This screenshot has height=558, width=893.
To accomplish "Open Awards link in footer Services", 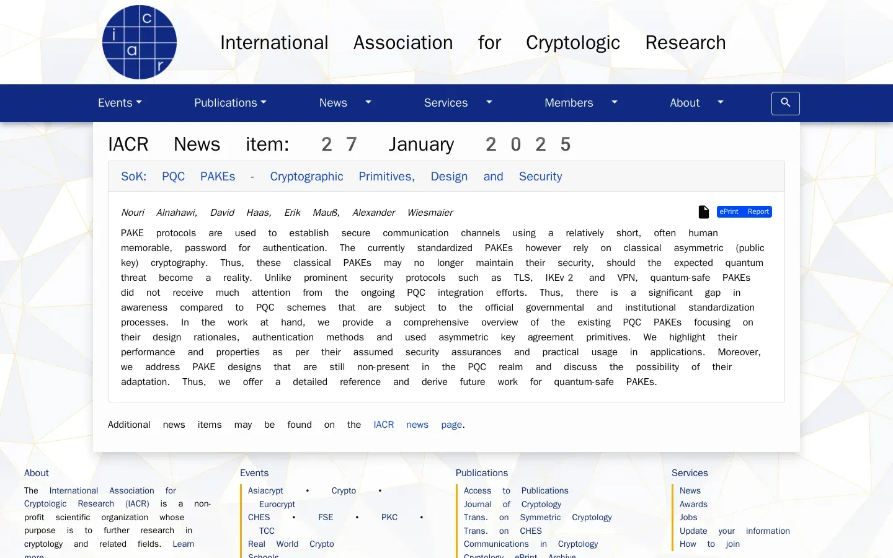I will (693, 504).
